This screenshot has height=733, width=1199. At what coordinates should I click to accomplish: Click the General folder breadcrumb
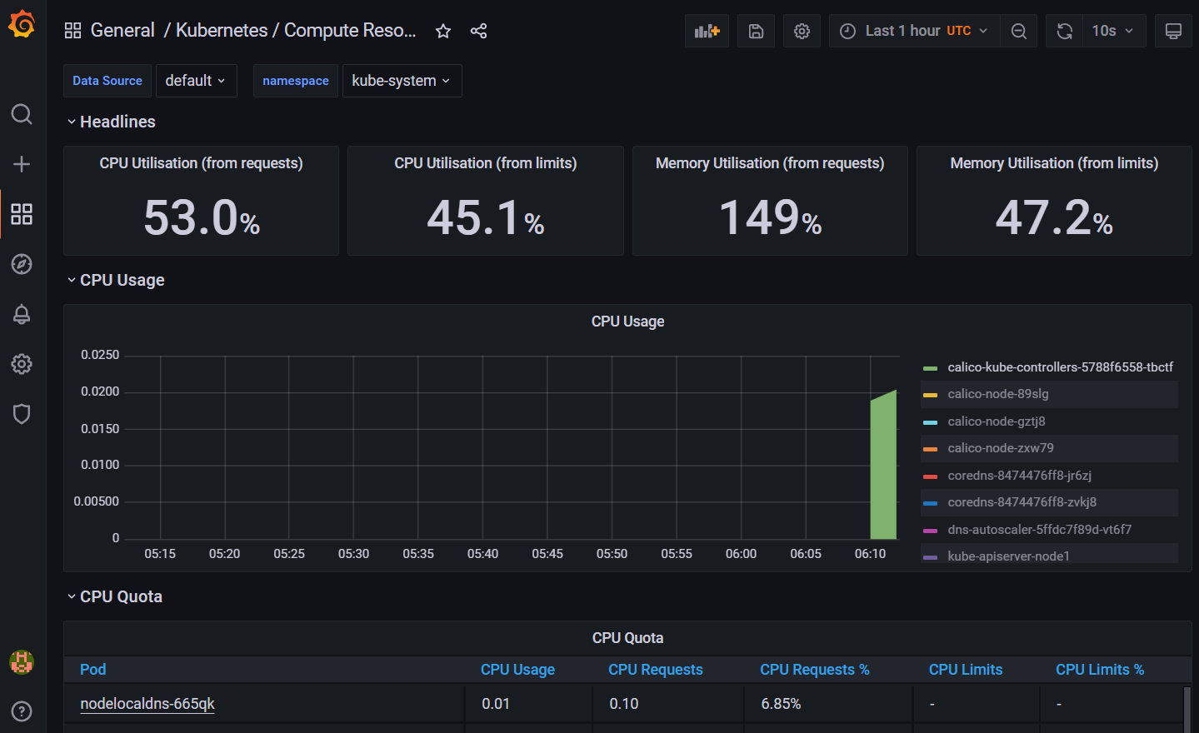pyautogui.click(x=122, y=31)
